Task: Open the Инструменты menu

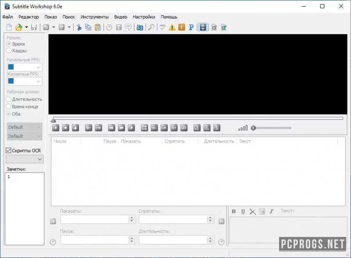Action: pos(94,17)
